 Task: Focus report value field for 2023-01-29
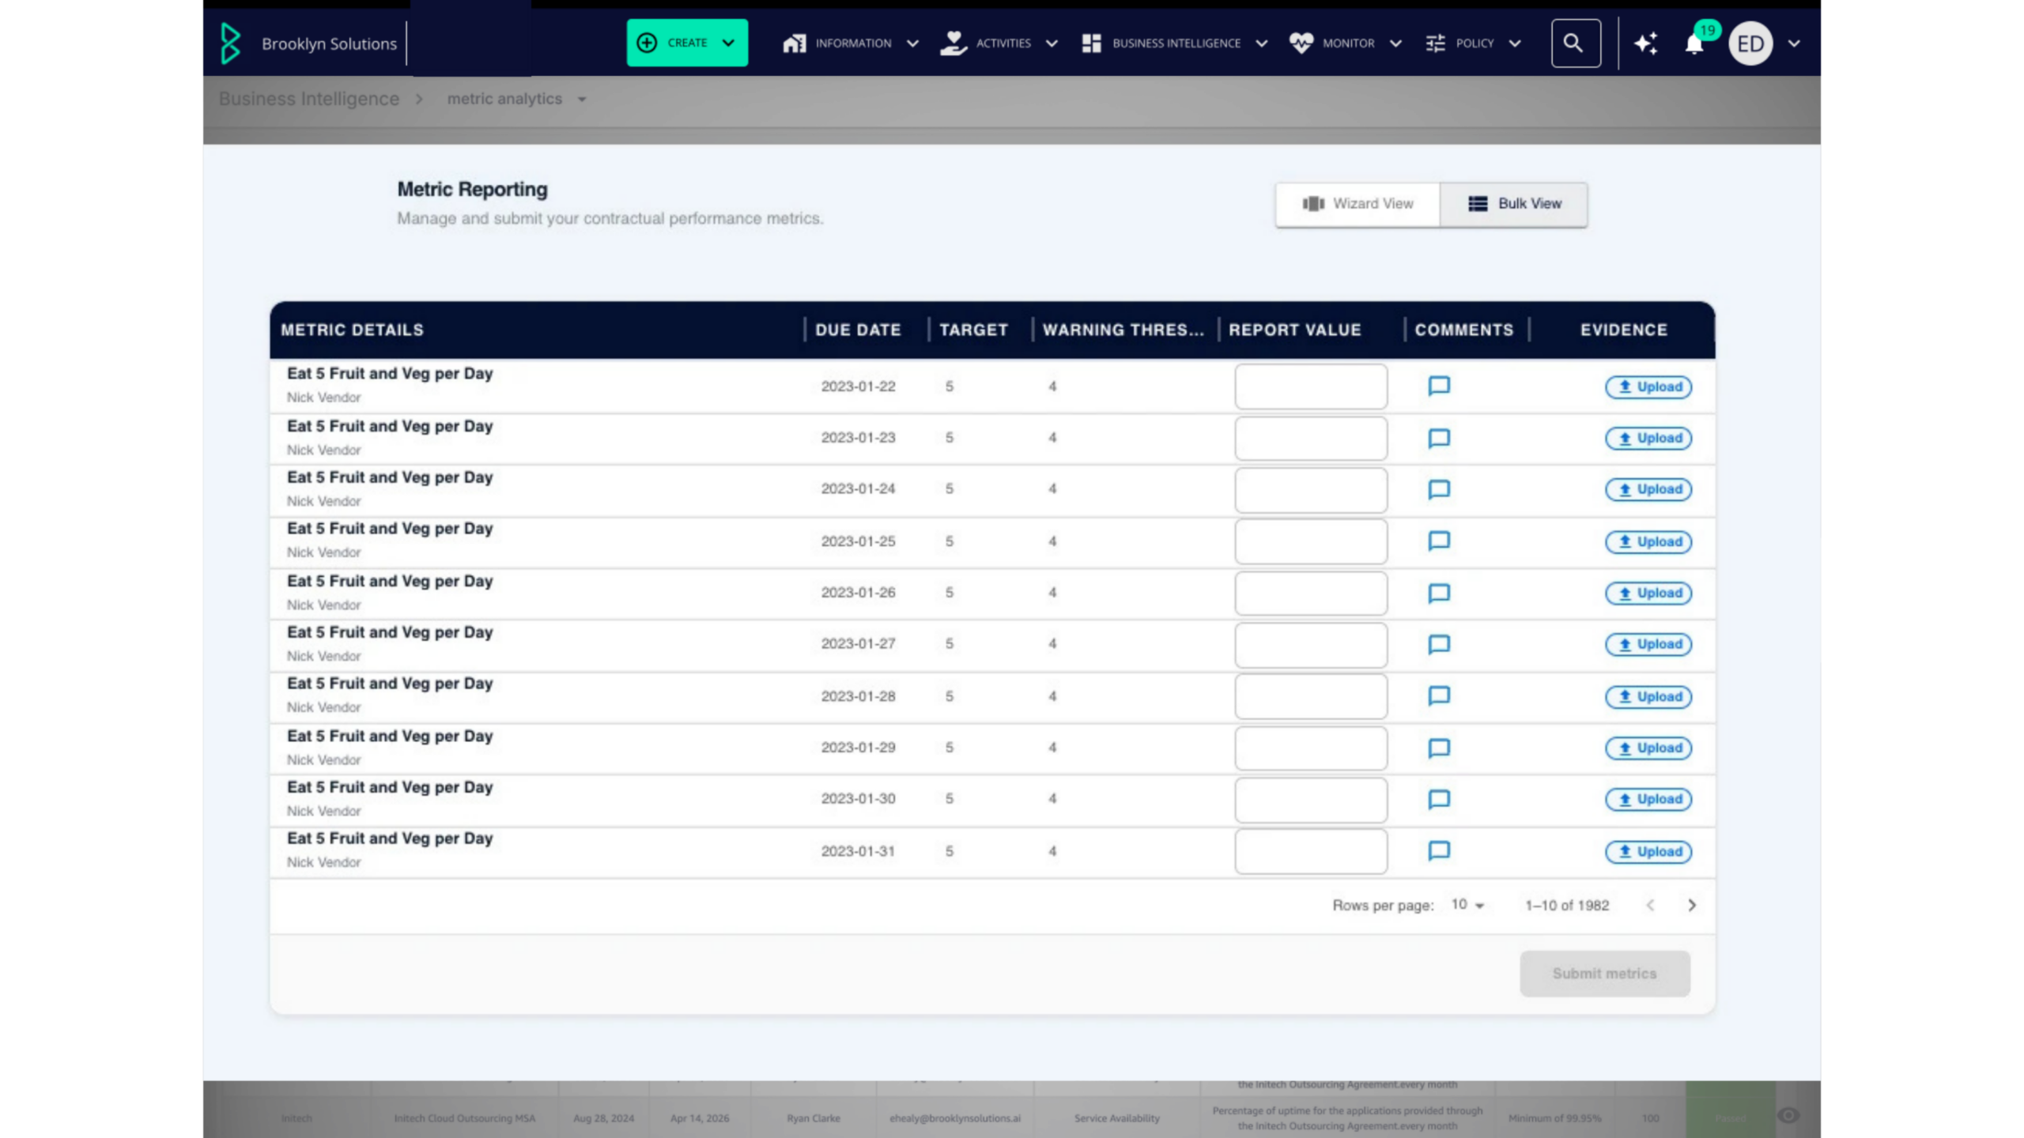click(1311, 748)
